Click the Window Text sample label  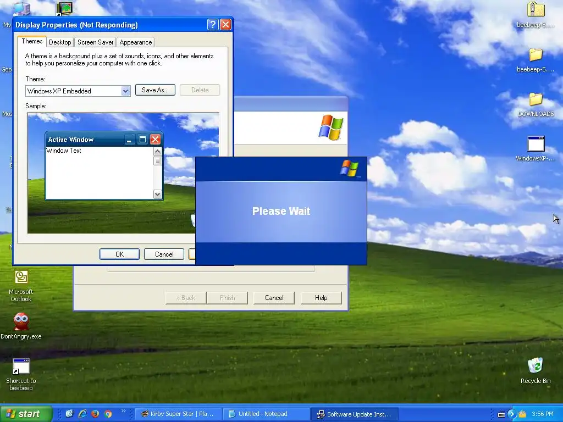(64, 151)
